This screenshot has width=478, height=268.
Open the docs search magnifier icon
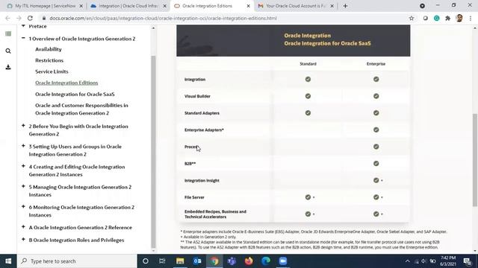pyautogui.click(x=8, y=51)
